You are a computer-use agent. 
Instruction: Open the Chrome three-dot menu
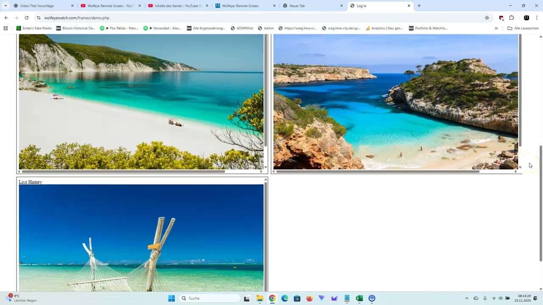[537, 18]
